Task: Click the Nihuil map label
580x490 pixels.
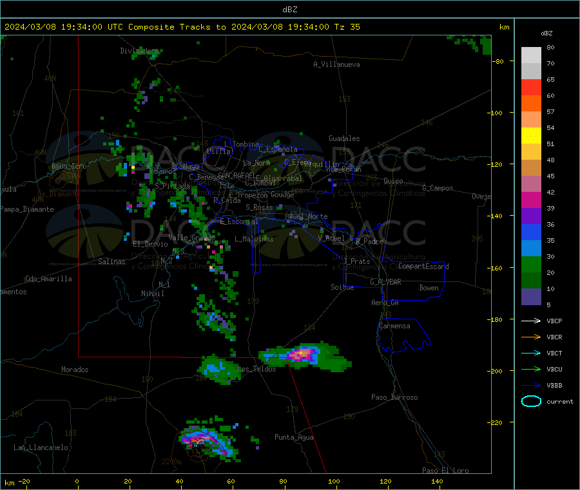Action: pyautogui.click(x=152, y=294)
